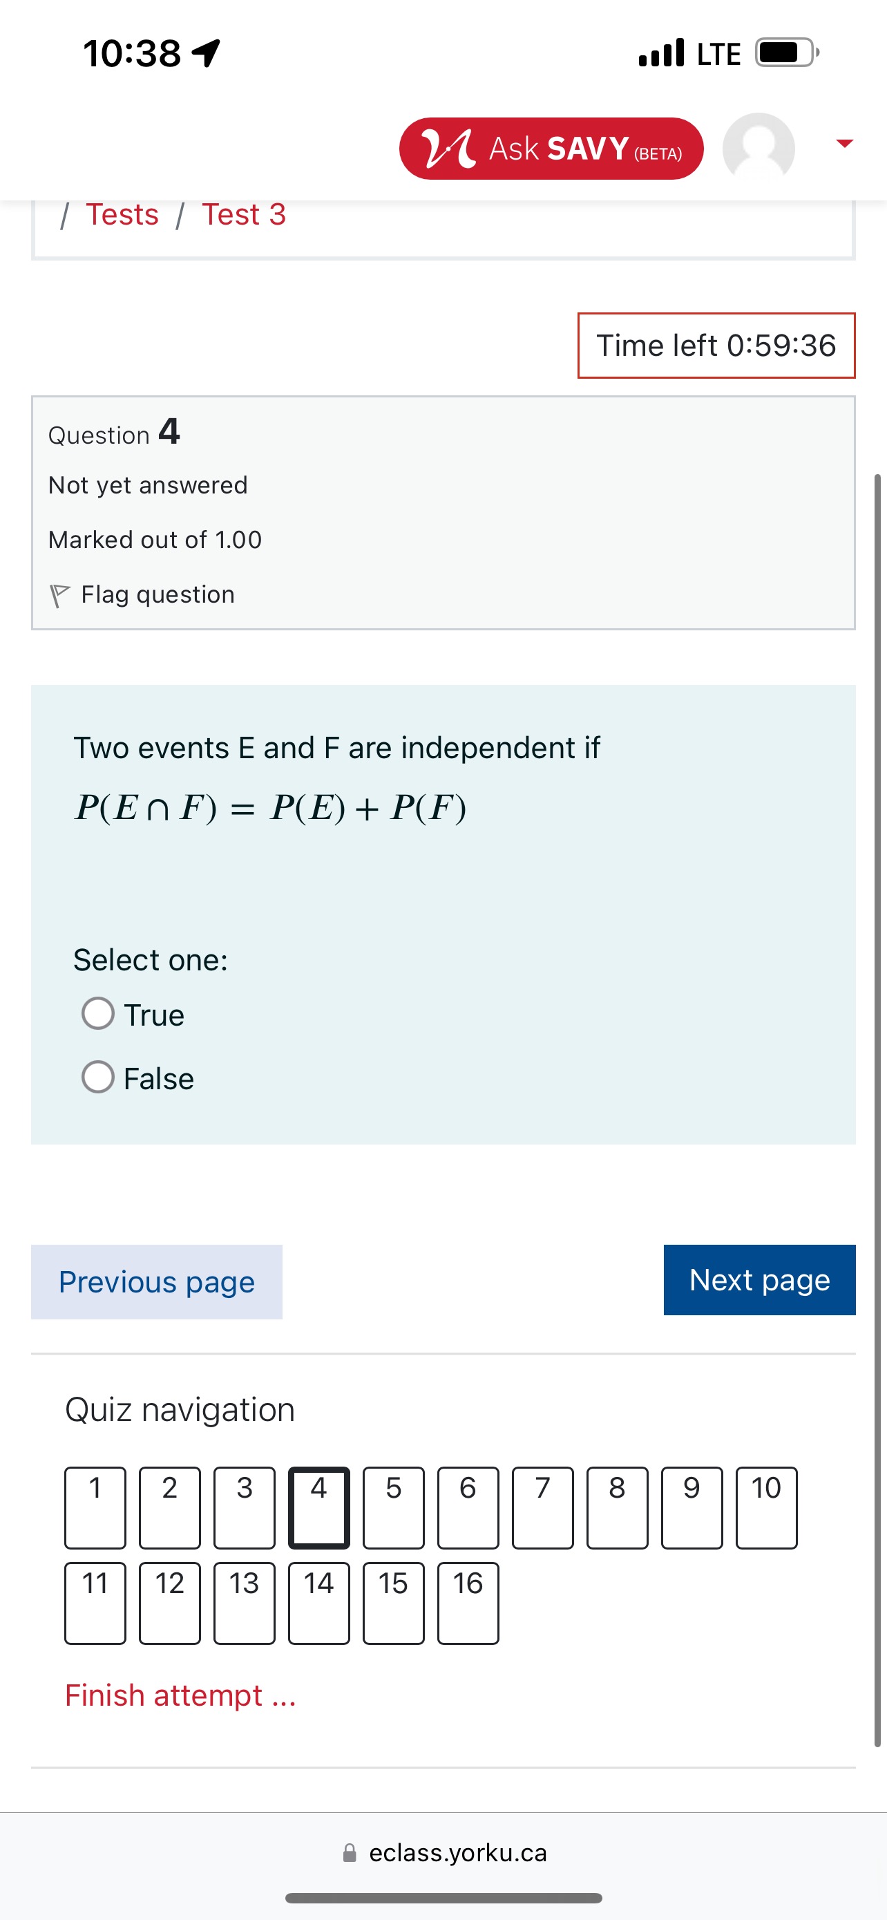Tap the padlock icon by eclass.yorku.ca

point(350,1853)
